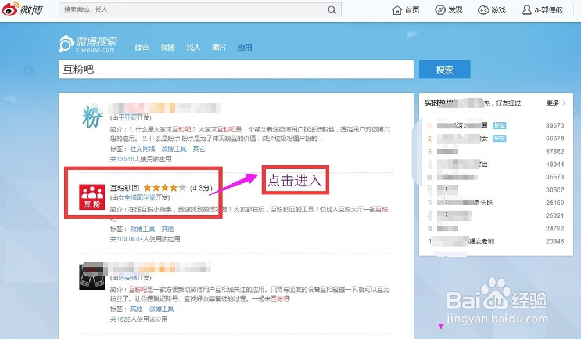Click the 好友 badge beside count 89673

pos(500,126)
